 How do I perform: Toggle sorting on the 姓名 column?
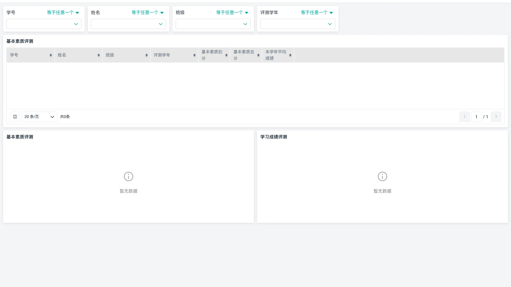tap(98, 55)
